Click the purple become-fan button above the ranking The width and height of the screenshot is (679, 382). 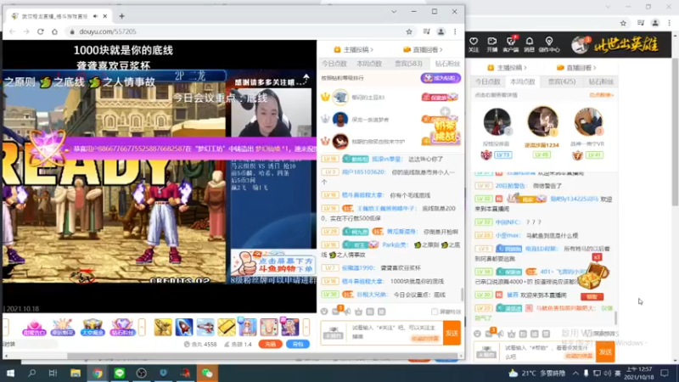pyautogui.click(x=441, y=78)
